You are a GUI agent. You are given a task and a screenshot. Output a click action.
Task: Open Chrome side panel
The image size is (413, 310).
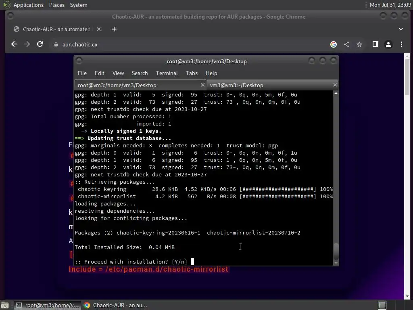click(375, 44)
